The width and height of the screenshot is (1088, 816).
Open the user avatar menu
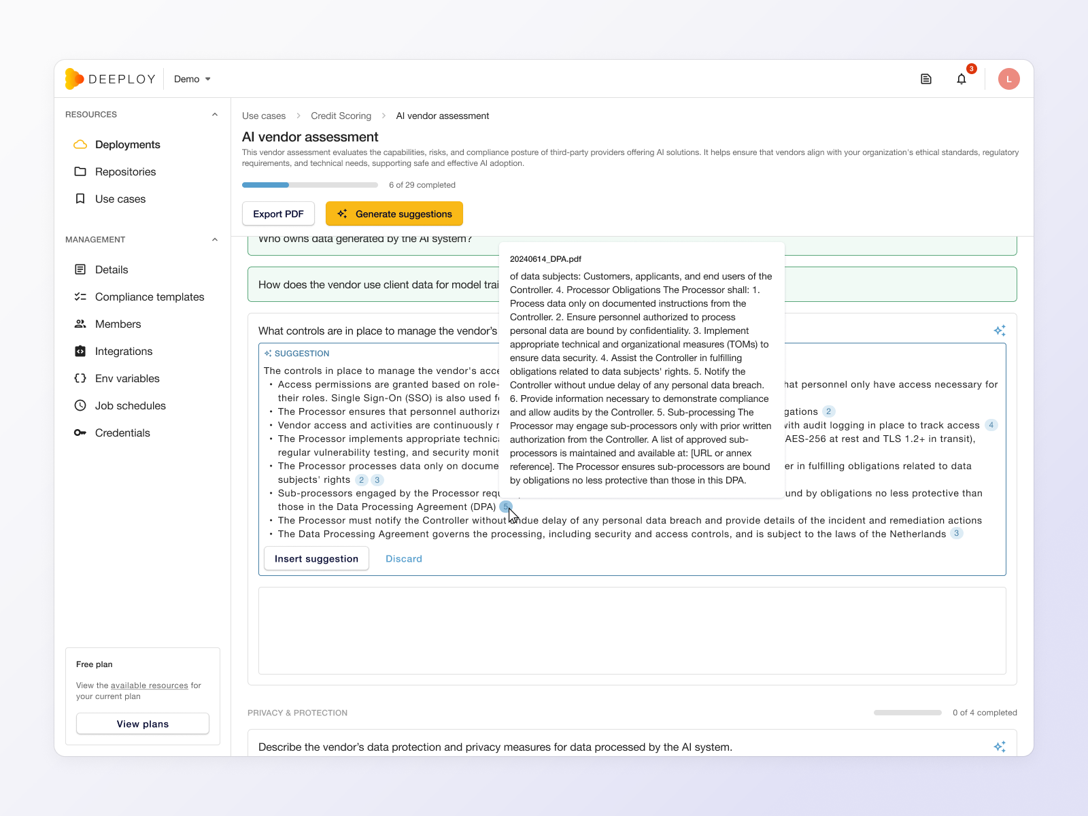[x=1009, y=79]
